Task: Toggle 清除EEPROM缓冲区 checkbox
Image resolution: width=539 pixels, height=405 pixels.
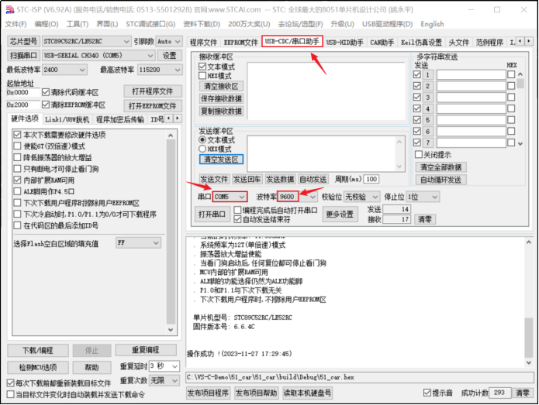Action: (x=46, y=105)
